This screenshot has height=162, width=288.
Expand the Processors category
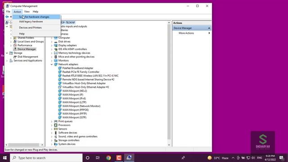pos(52,125)
